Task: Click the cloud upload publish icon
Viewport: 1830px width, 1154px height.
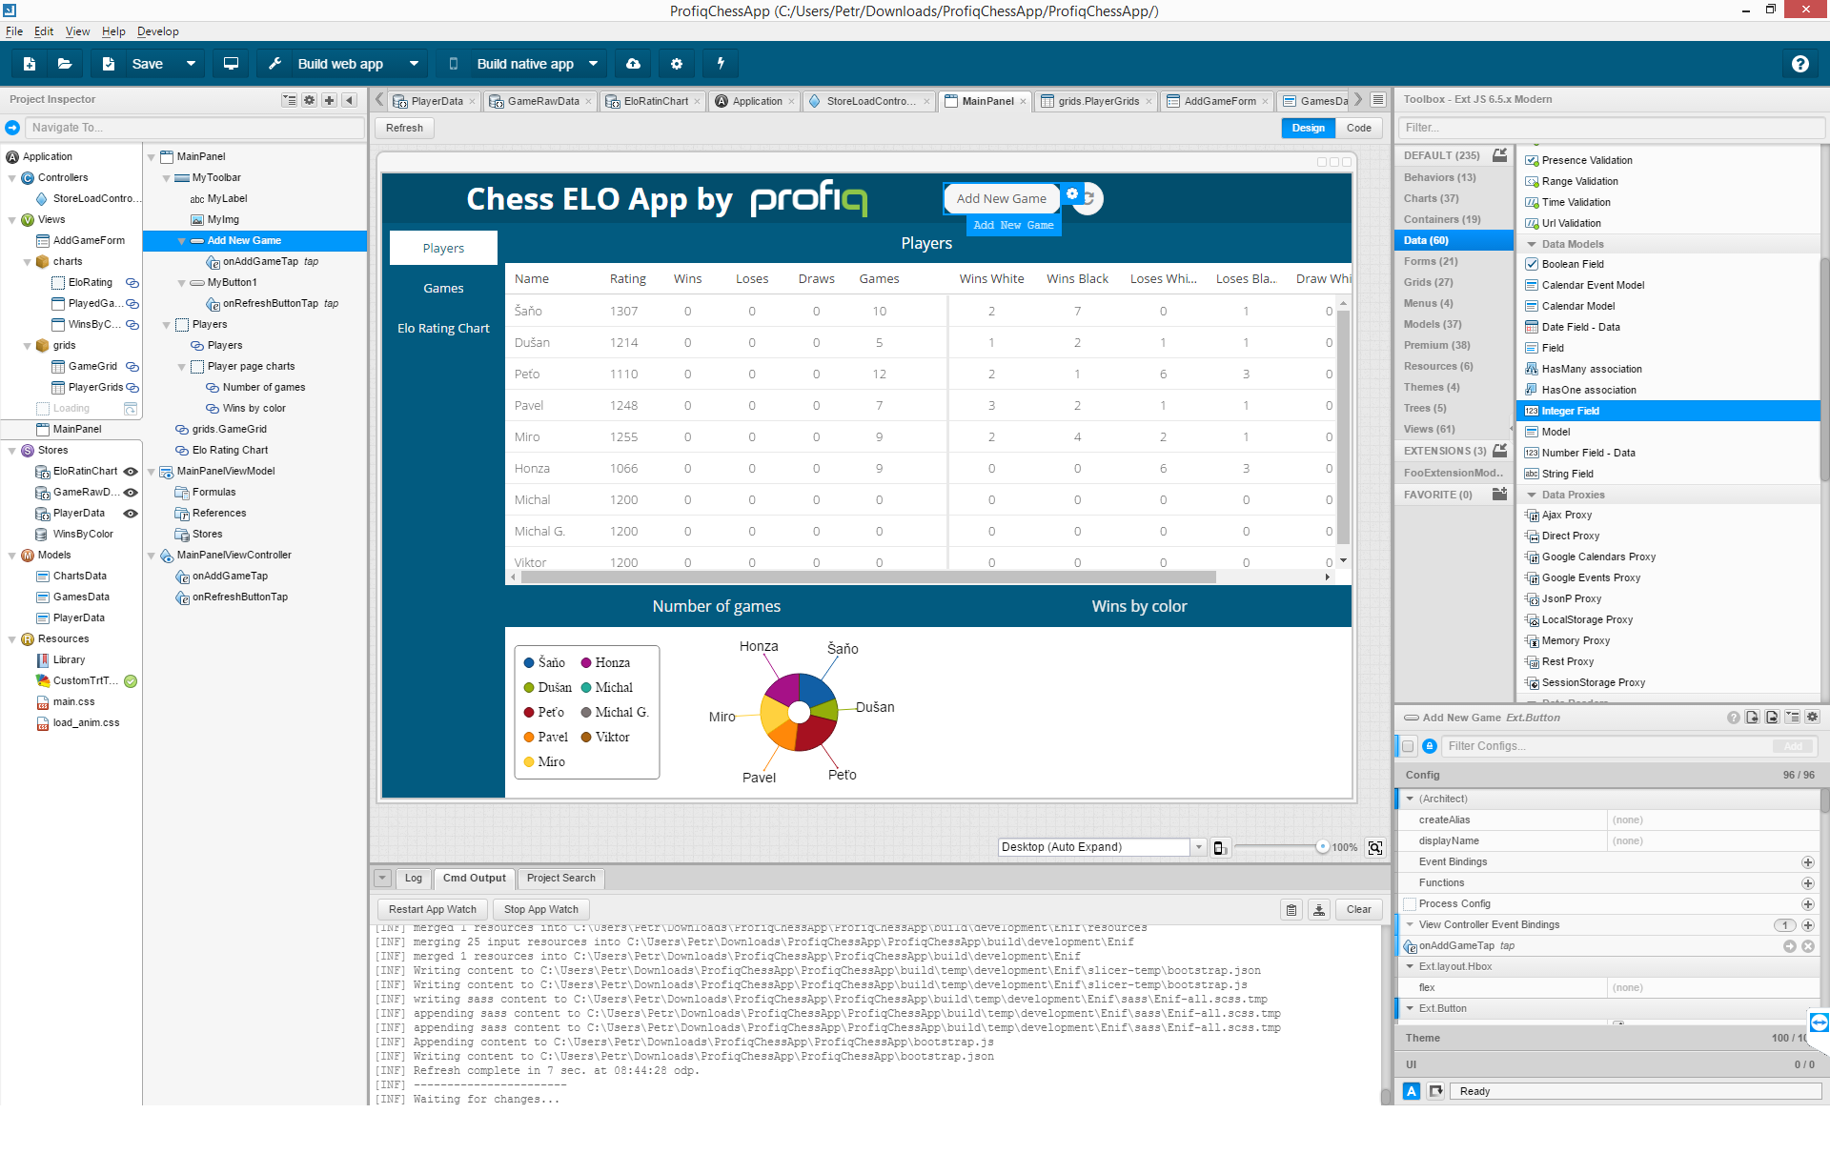Action: (x=633, y=64)
